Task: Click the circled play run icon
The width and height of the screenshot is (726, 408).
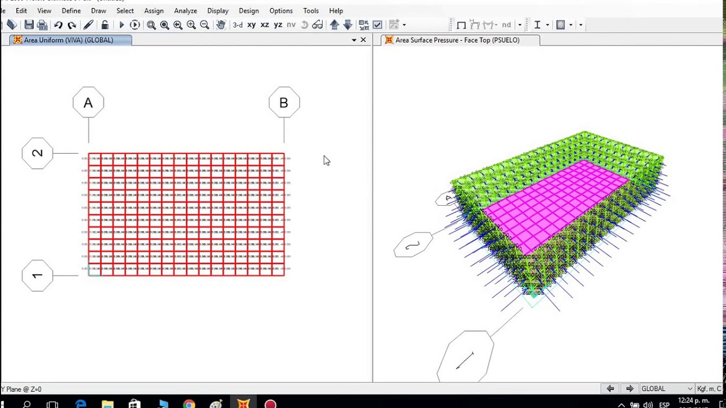Action: pyautogui.click(x=134, y=25)
